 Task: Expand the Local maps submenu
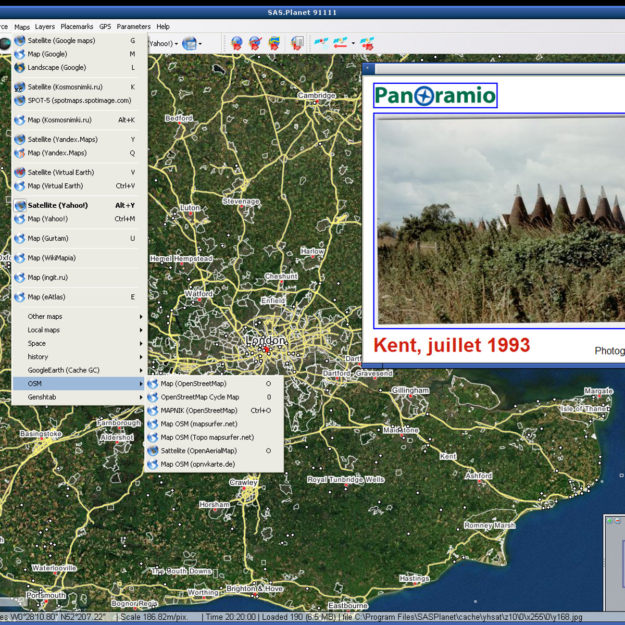click(x=80, y=330)
